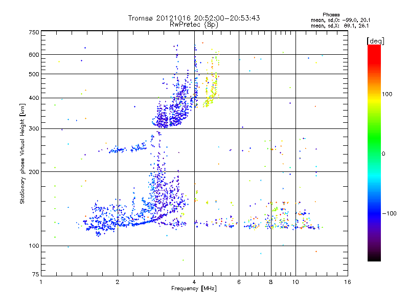
Task: Select the Phases header label
Action: pyautogui.click(x=331, y=15)
